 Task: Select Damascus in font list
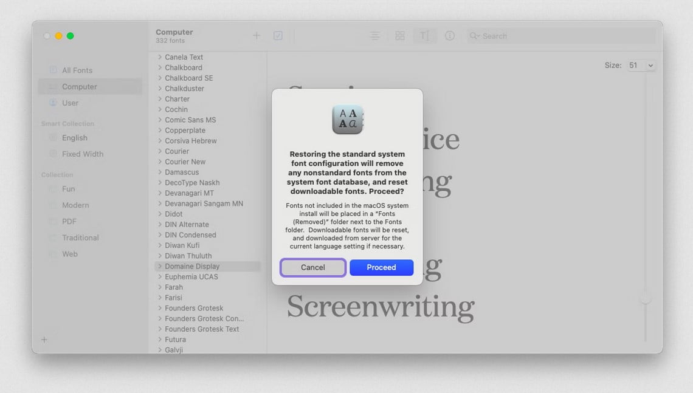182,173
